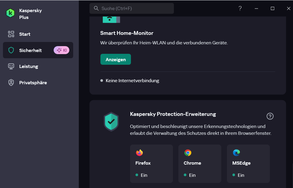Open the Start menu item
Viewport: 293px width, 188px height.
click(25, 34)
